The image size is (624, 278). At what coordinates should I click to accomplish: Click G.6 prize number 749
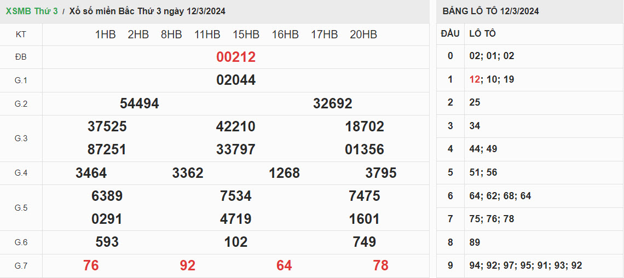[365, 242]
